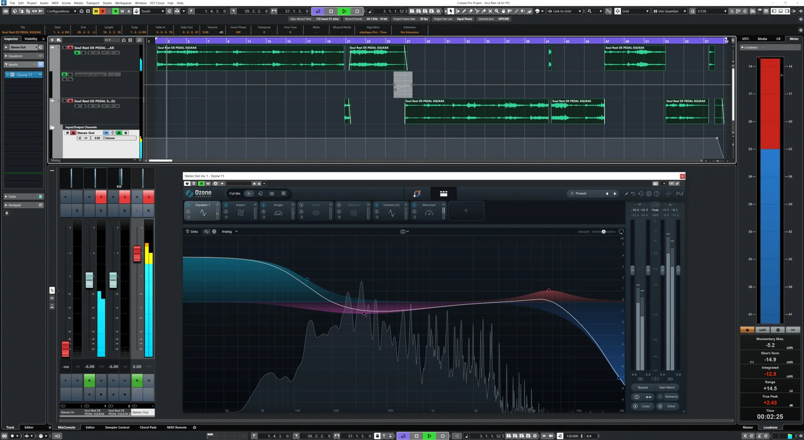This screenshot has width=804, height=440.
Task: Open the Grid snap type dropdown
Action: tap(636, 11)
